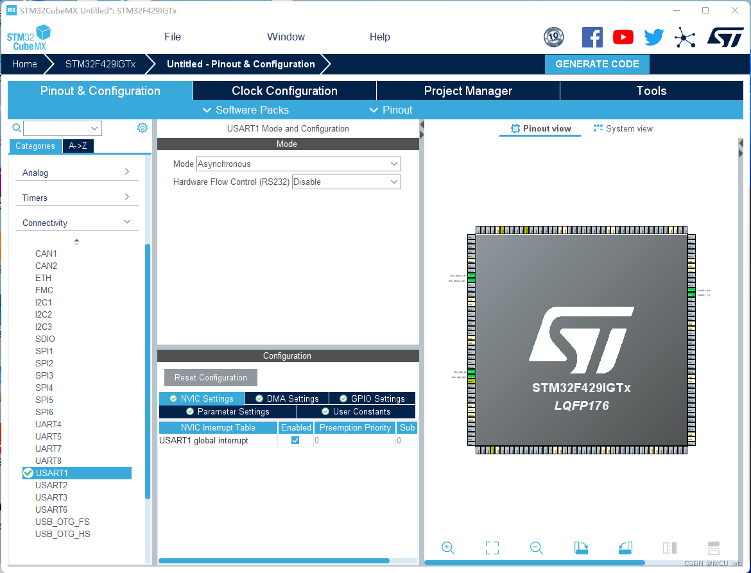Open the Parameter Settings tab
Image resolution: width=751 pixels, height=573 pixels.
tap(227, 412)
